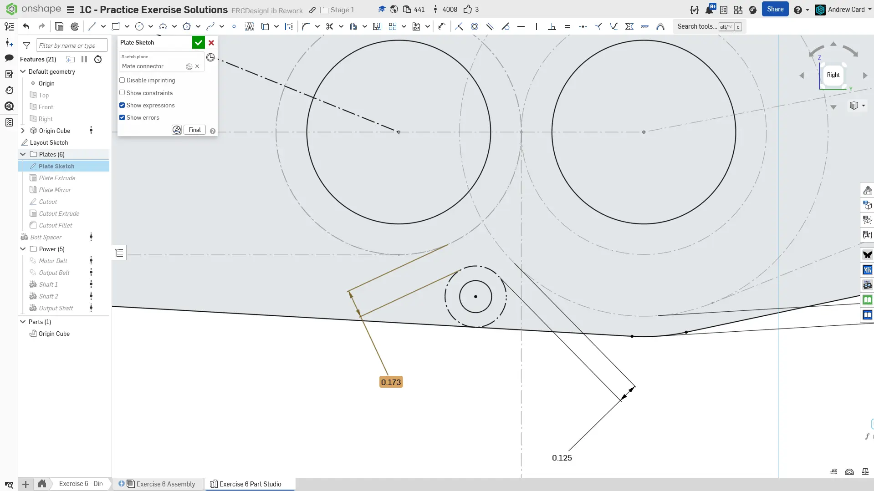Viewport: 874px width, 491px height.
Task: Open the Exercise 6 Part Studio tab
Action: click(x=250, y=484)
